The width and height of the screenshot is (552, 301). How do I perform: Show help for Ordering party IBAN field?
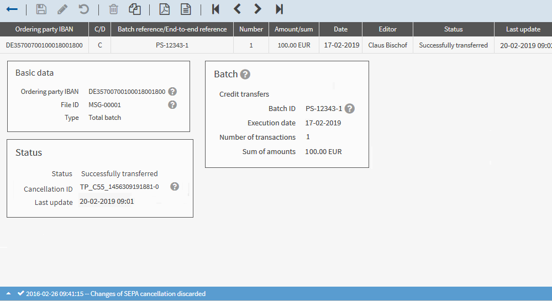click(x=172, y=92)
